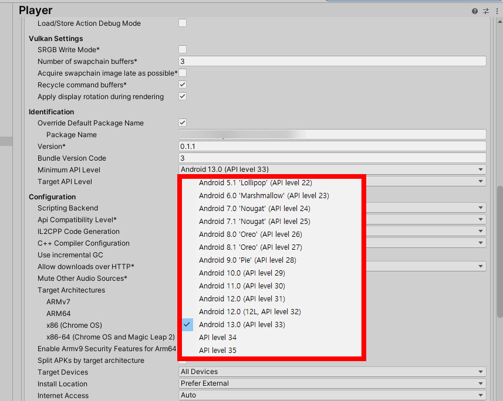Image resolution: width=503 pixels, height=401 pixels.
Task: Click the Enable Armv9 Security Features label
Action: pos(107,349)
